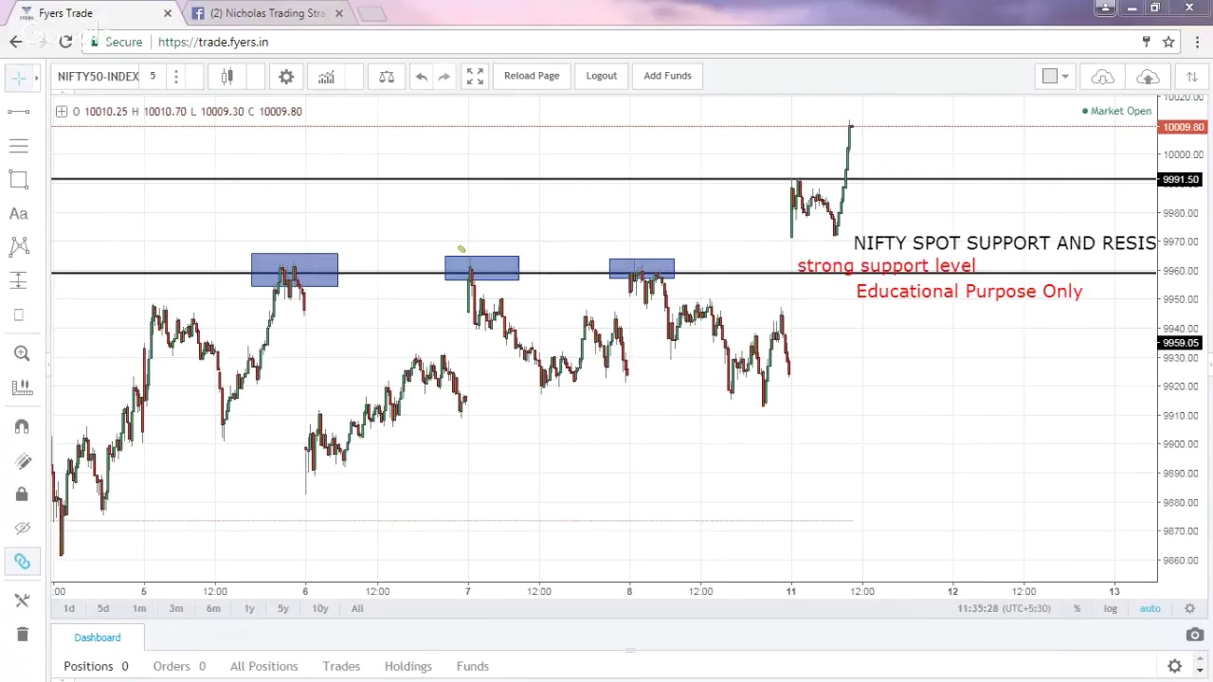1213x682 pixels.
Task: Select the rectangle shape tool
Action: (x=19, y=180)
